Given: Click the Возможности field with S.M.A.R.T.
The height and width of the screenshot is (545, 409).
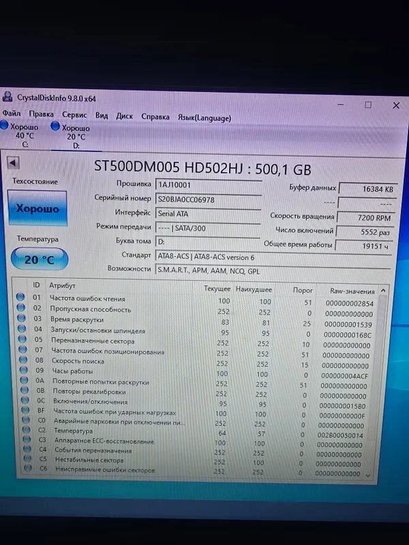Looking at the screenshot, I should 273,270.
